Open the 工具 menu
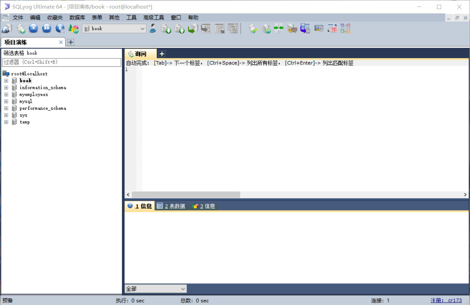This screenshot has width=470, height=305. coord(131,18)
